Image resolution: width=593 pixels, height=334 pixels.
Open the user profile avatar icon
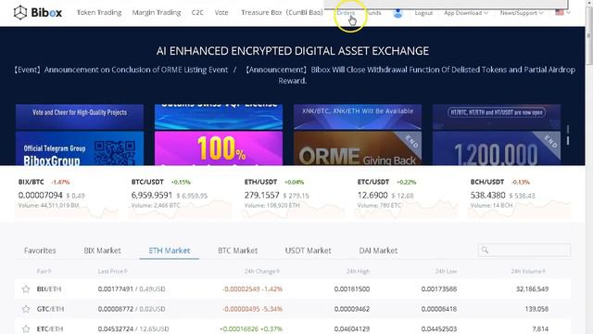tap(397, 13)
